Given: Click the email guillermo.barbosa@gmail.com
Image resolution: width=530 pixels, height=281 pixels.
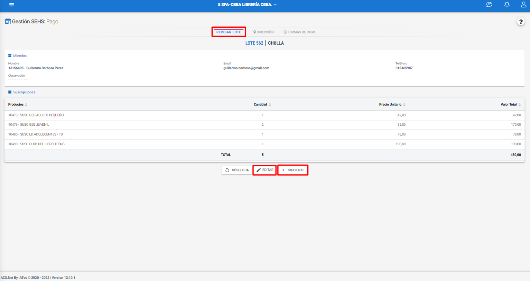Looking at the screenshot, I should pos(246,68).
